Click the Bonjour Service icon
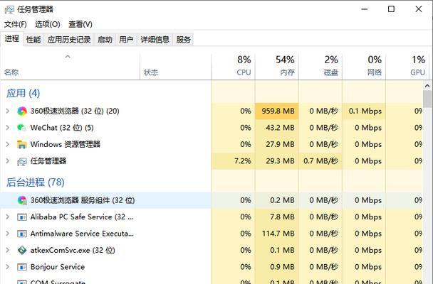433x284 pixels. coord(22,267)
